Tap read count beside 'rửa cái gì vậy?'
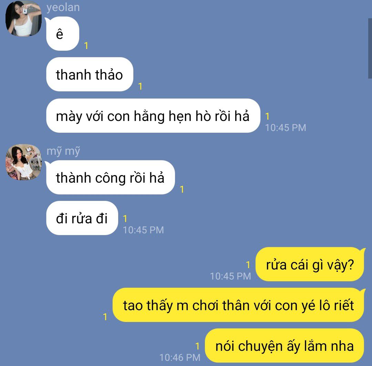The height and width of the screenshot is (366, 372). point(248,265)
